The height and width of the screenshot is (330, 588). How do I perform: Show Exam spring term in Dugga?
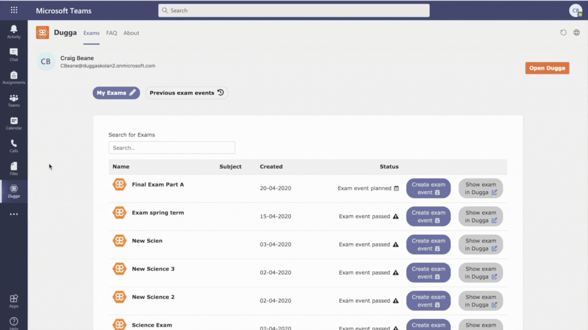(x=481, y=216)
